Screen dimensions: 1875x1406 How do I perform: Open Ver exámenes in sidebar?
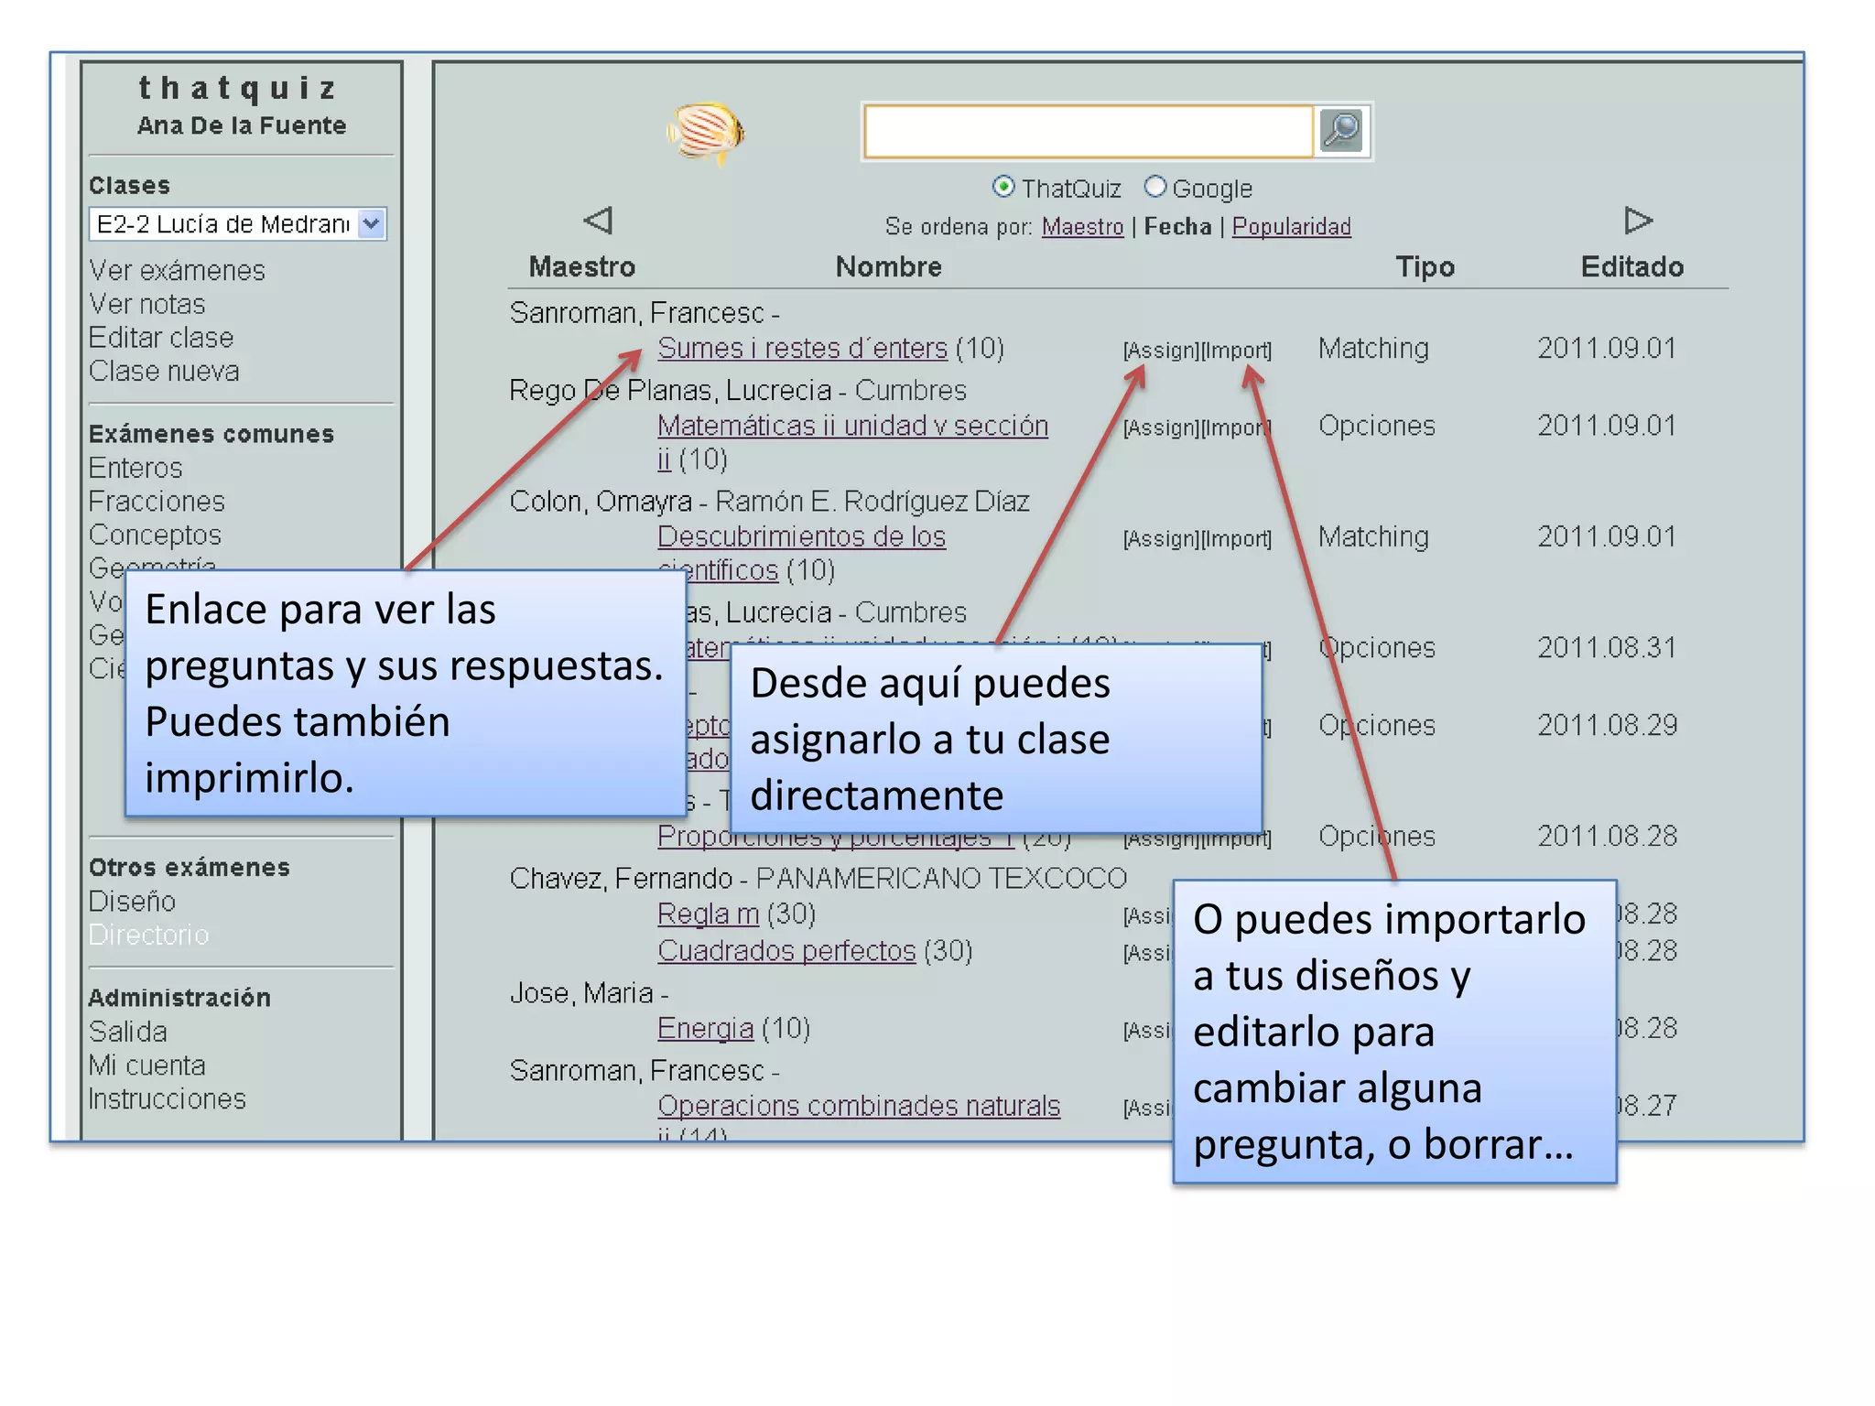[x=177, y=271]
